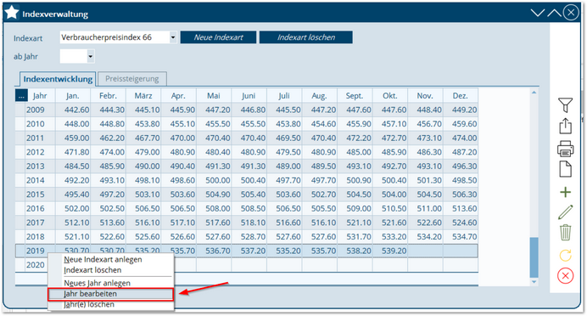Click the scrollbar down arrow

[534, 282]
